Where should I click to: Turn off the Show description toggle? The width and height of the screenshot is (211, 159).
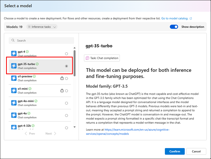coord(174,27)
